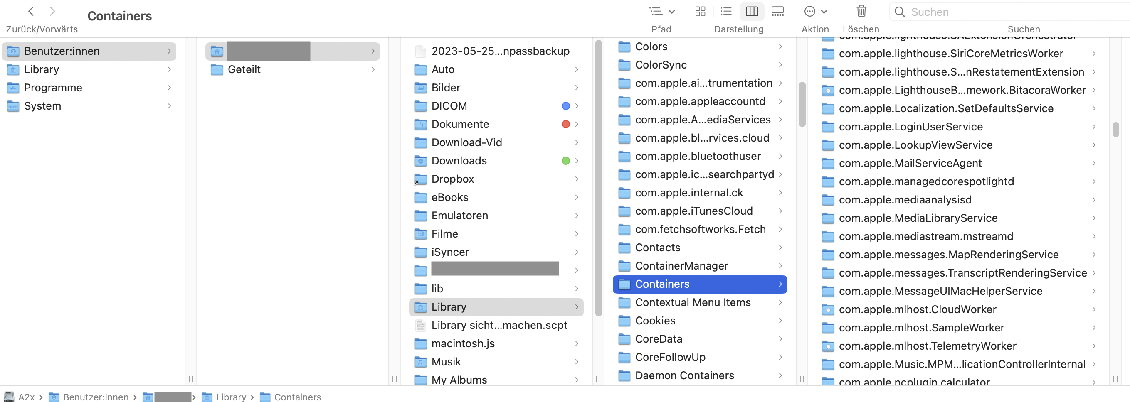Select the highlighted Containers folder
Viewport: 1130px width, 402px height.
click(700, 284)
